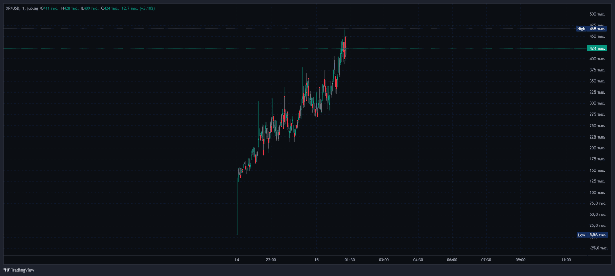Click the 500 тыс. price axis label

click(x=598, y=14)
